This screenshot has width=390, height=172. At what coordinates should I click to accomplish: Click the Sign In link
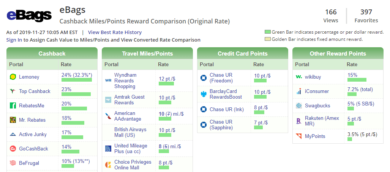pos(14,40)
